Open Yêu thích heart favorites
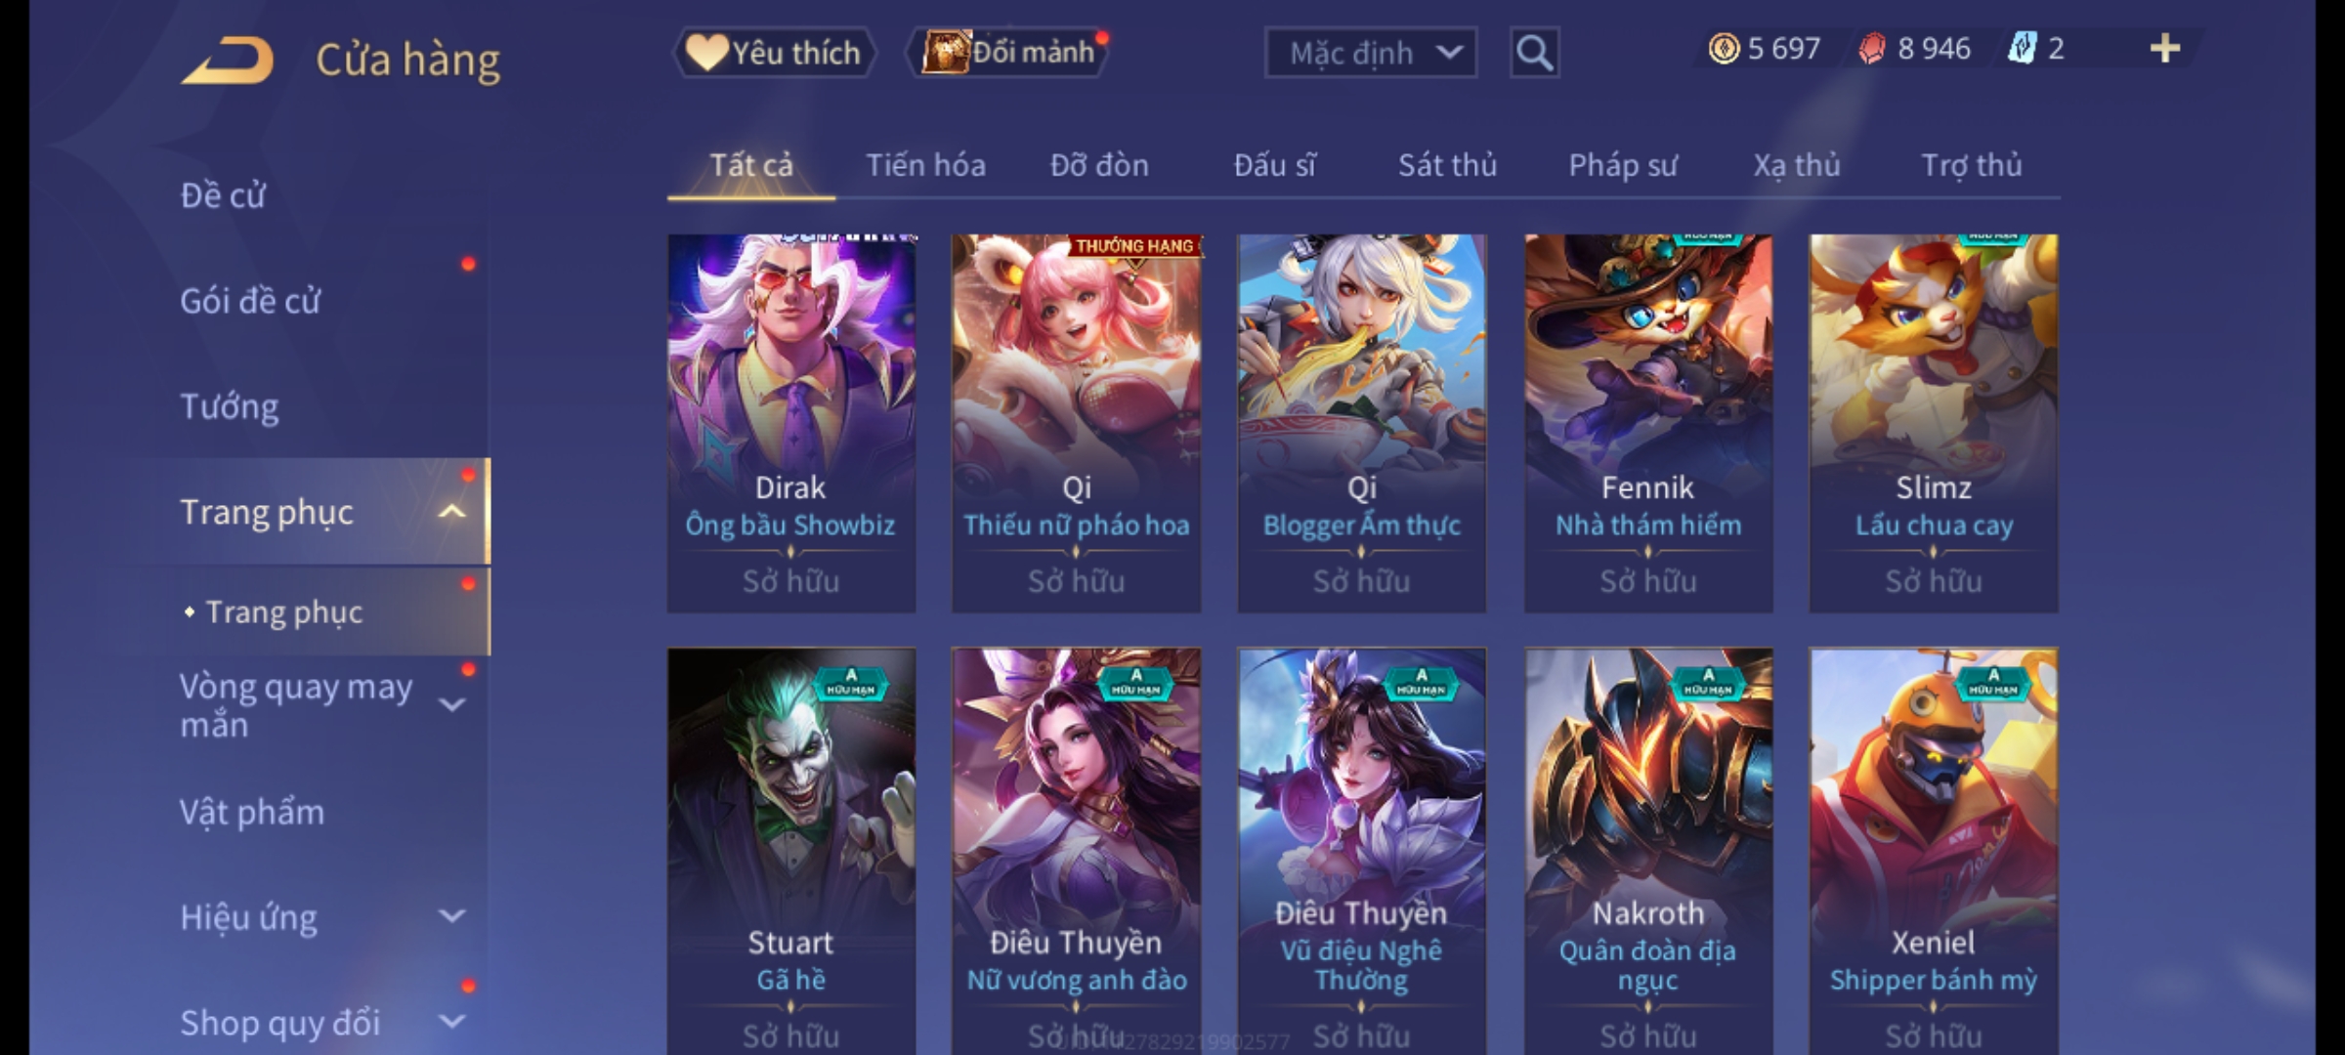2345x1055 pixels. tap(775, 53)
